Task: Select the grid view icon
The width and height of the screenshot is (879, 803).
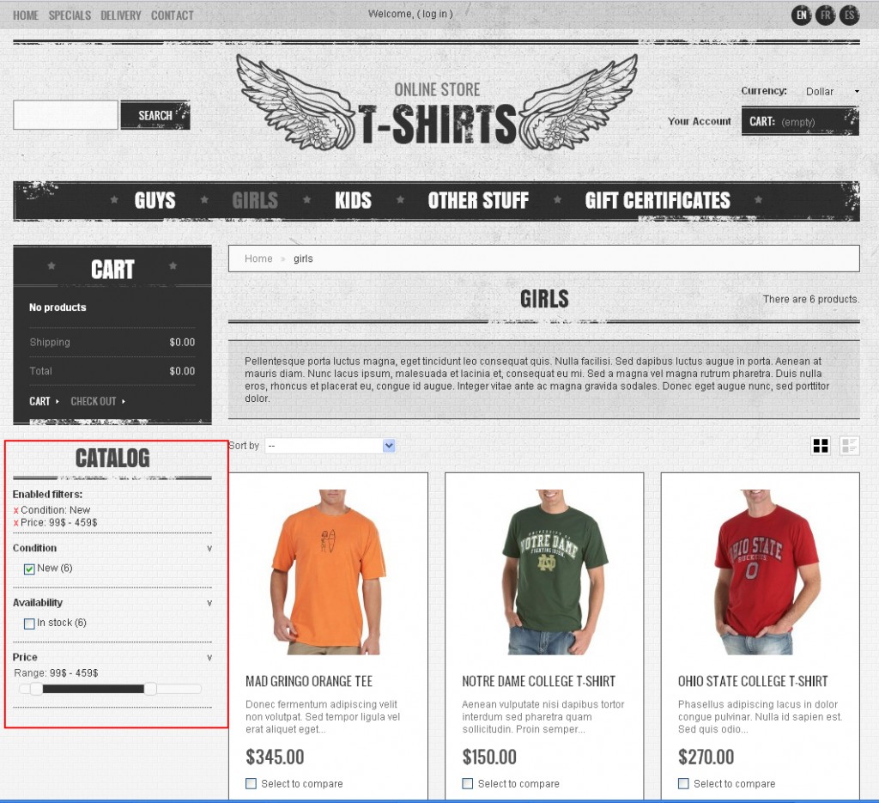Action: (x=821, y=446)
